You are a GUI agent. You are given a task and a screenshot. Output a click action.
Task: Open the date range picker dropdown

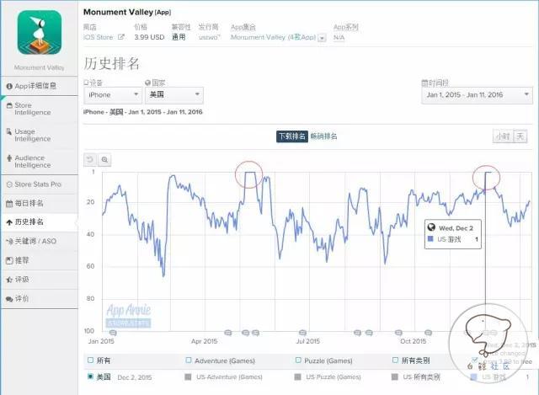[x=473, y=96]
